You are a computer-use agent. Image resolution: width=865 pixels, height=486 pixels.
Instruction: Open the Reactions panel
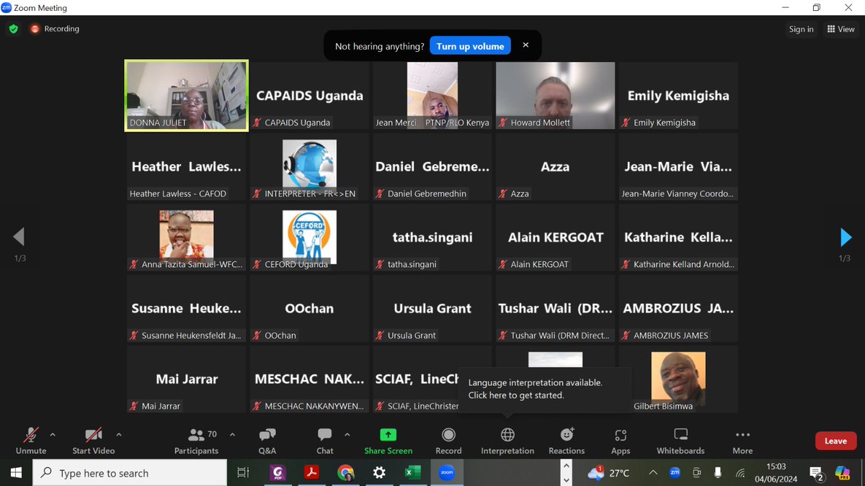tap(567, 439)
